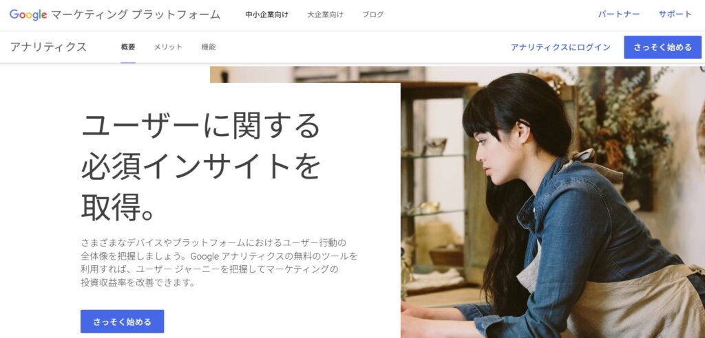Click the description paragraph about ユーザー行動
705x338 pixels.
(220, 263)
